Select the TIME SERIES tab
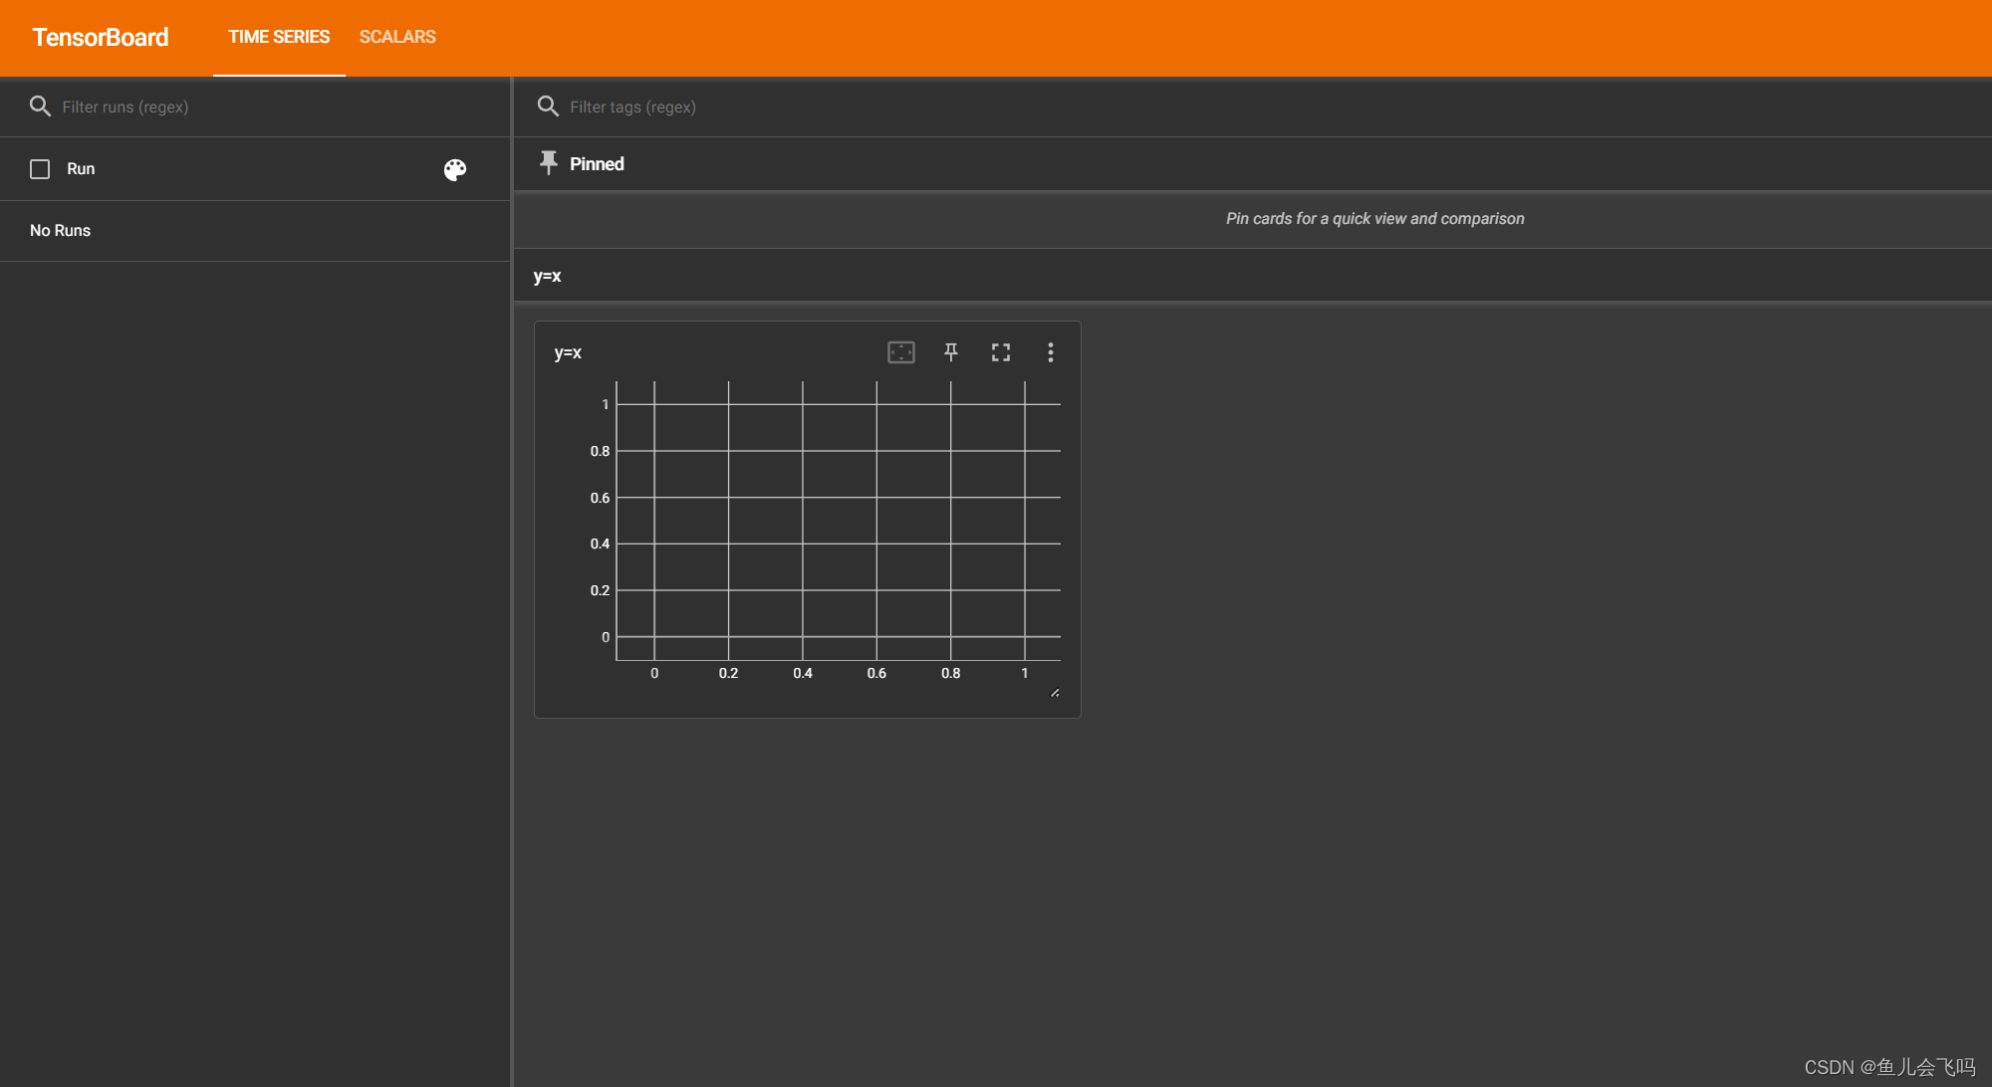Viewport: 1992px width, 1087px height. pyautogui.click(x=279, y=37)
